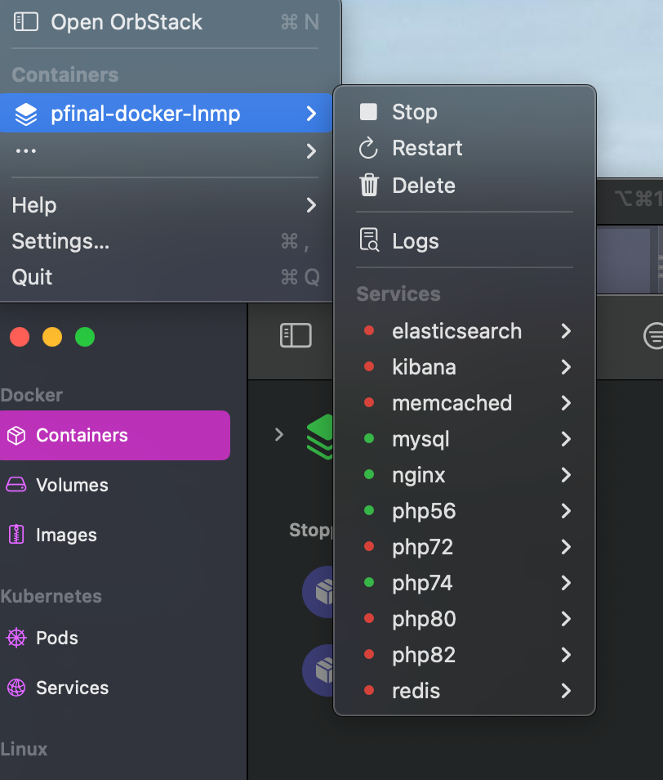Click the Pods helm wheel icon

pyautogui.click(x=16, y=638)
